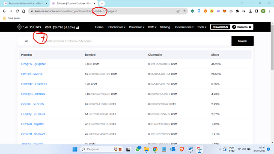This screenshot has width=274, height=154.
Task: Expand the Parachain dropdown menu
Action: 137,27
